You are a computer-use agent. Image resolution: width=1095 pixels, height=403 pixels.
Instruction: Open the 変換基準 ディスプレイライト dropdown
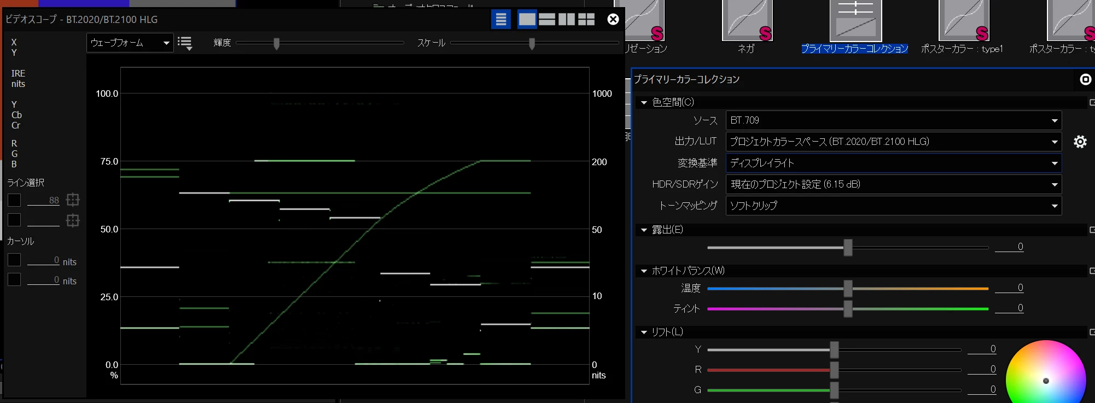point(894,163)
